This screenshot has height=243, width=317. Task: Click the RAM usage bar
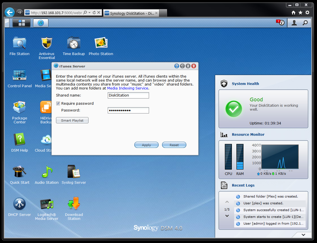240,157
